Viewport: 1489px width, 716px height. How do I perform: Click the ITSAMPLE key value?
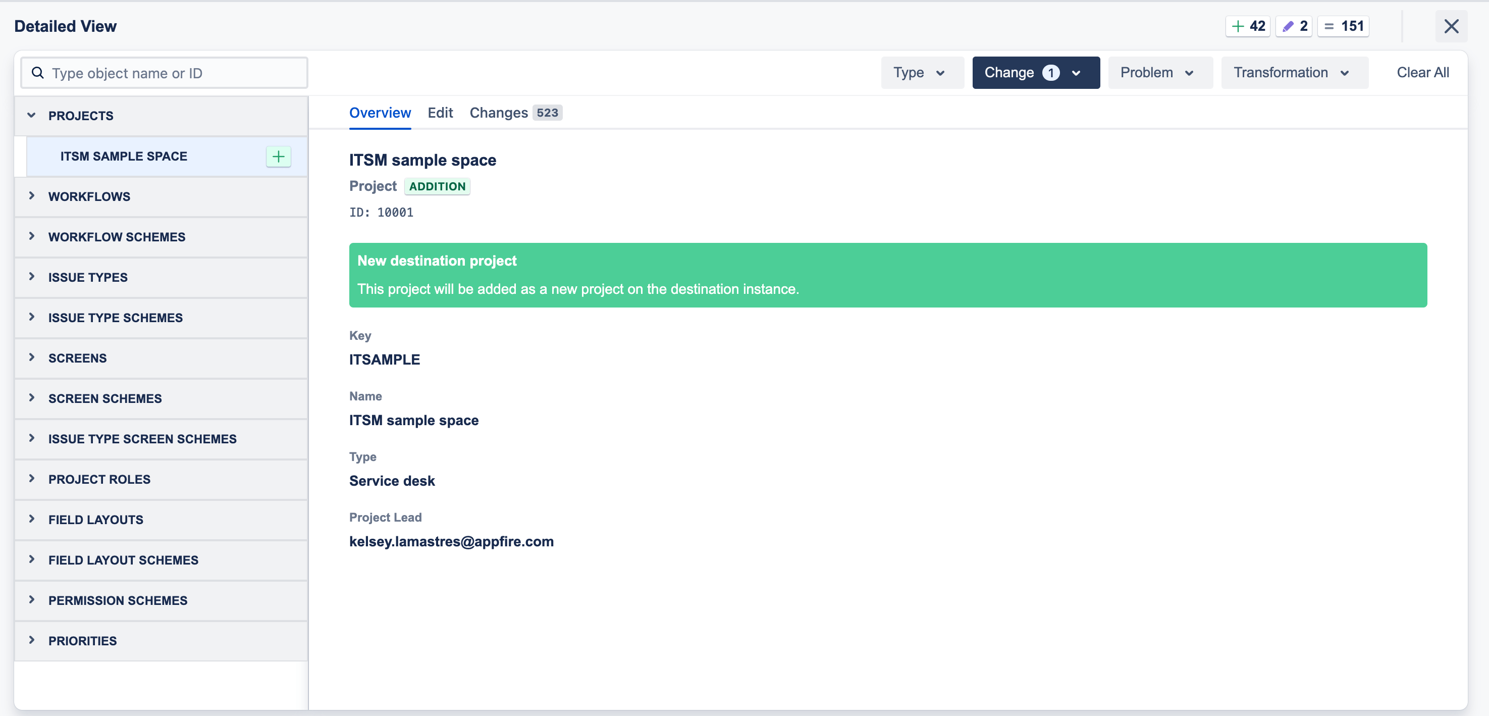click(385, 360)
